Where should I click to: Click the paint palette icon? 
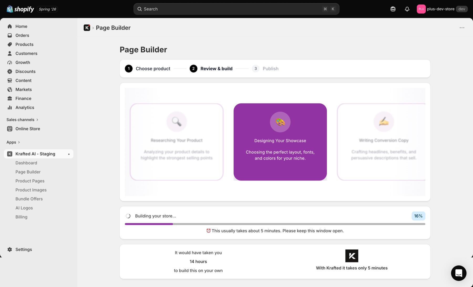(280, 122)
